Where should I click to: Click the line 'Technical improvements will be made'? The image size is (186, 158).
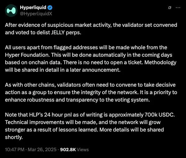coord(83,122)
